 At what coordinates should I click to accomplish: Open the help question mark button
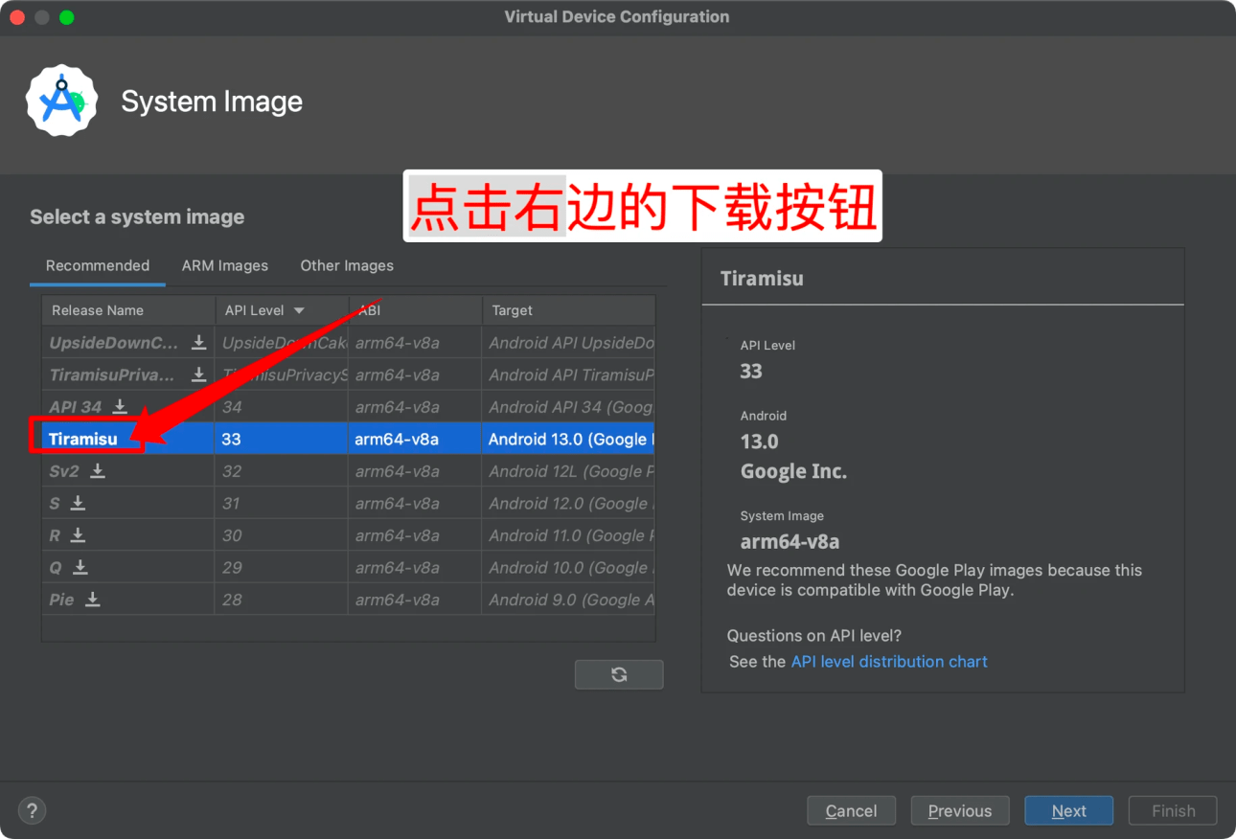32,810
